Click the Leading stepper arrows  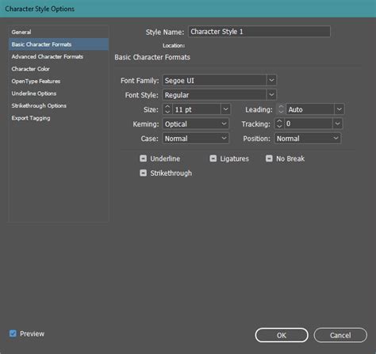coord(281,109)
